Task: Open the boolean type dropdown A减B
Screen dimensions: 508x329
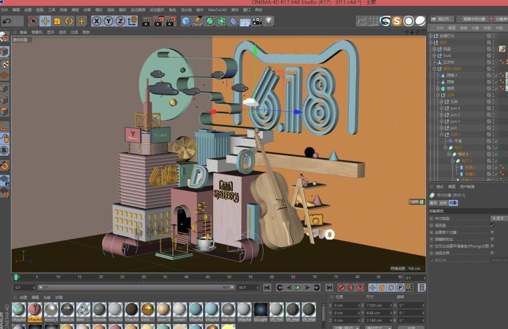Action: 498,218
